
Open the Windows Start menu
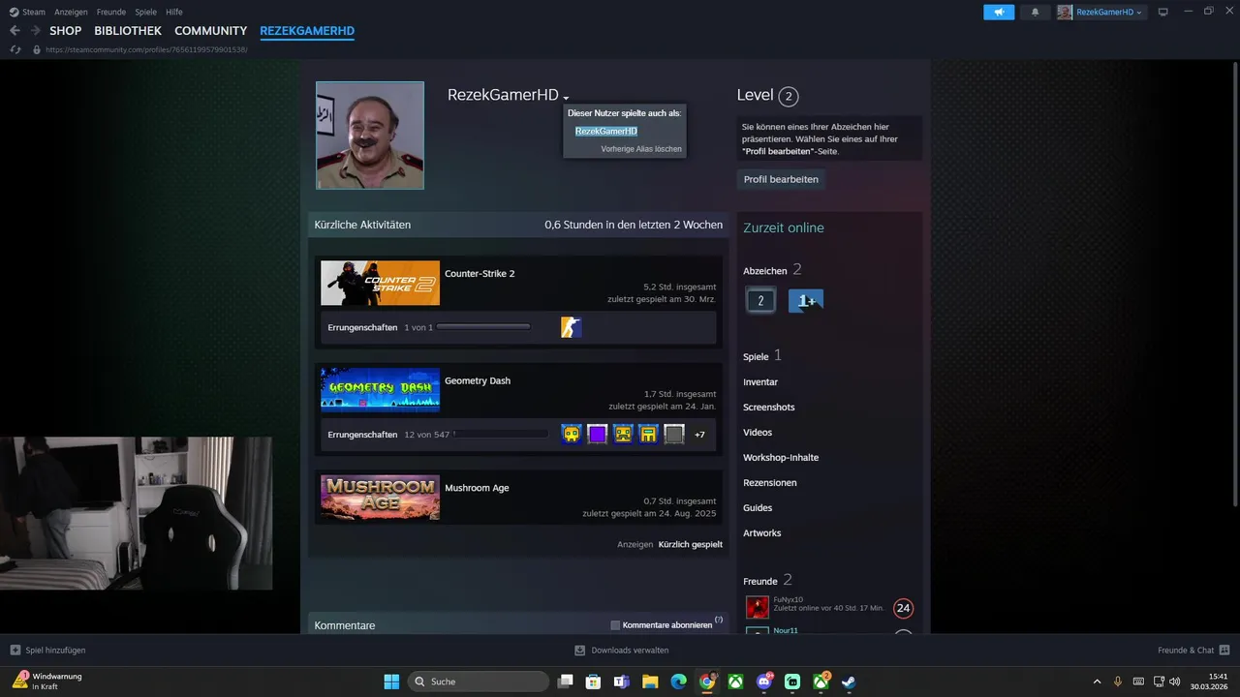391,682
